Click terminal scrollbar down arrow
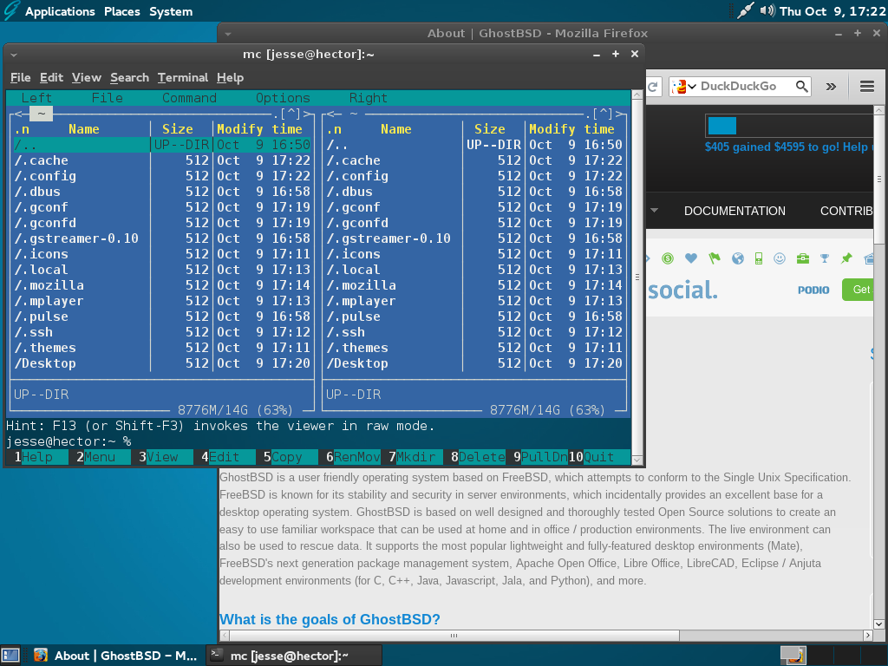Screen dimensions: 888x666 [x=637, y=460]
